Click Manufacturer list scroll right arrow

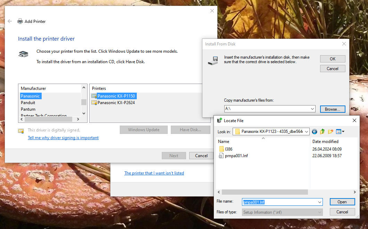78,119
